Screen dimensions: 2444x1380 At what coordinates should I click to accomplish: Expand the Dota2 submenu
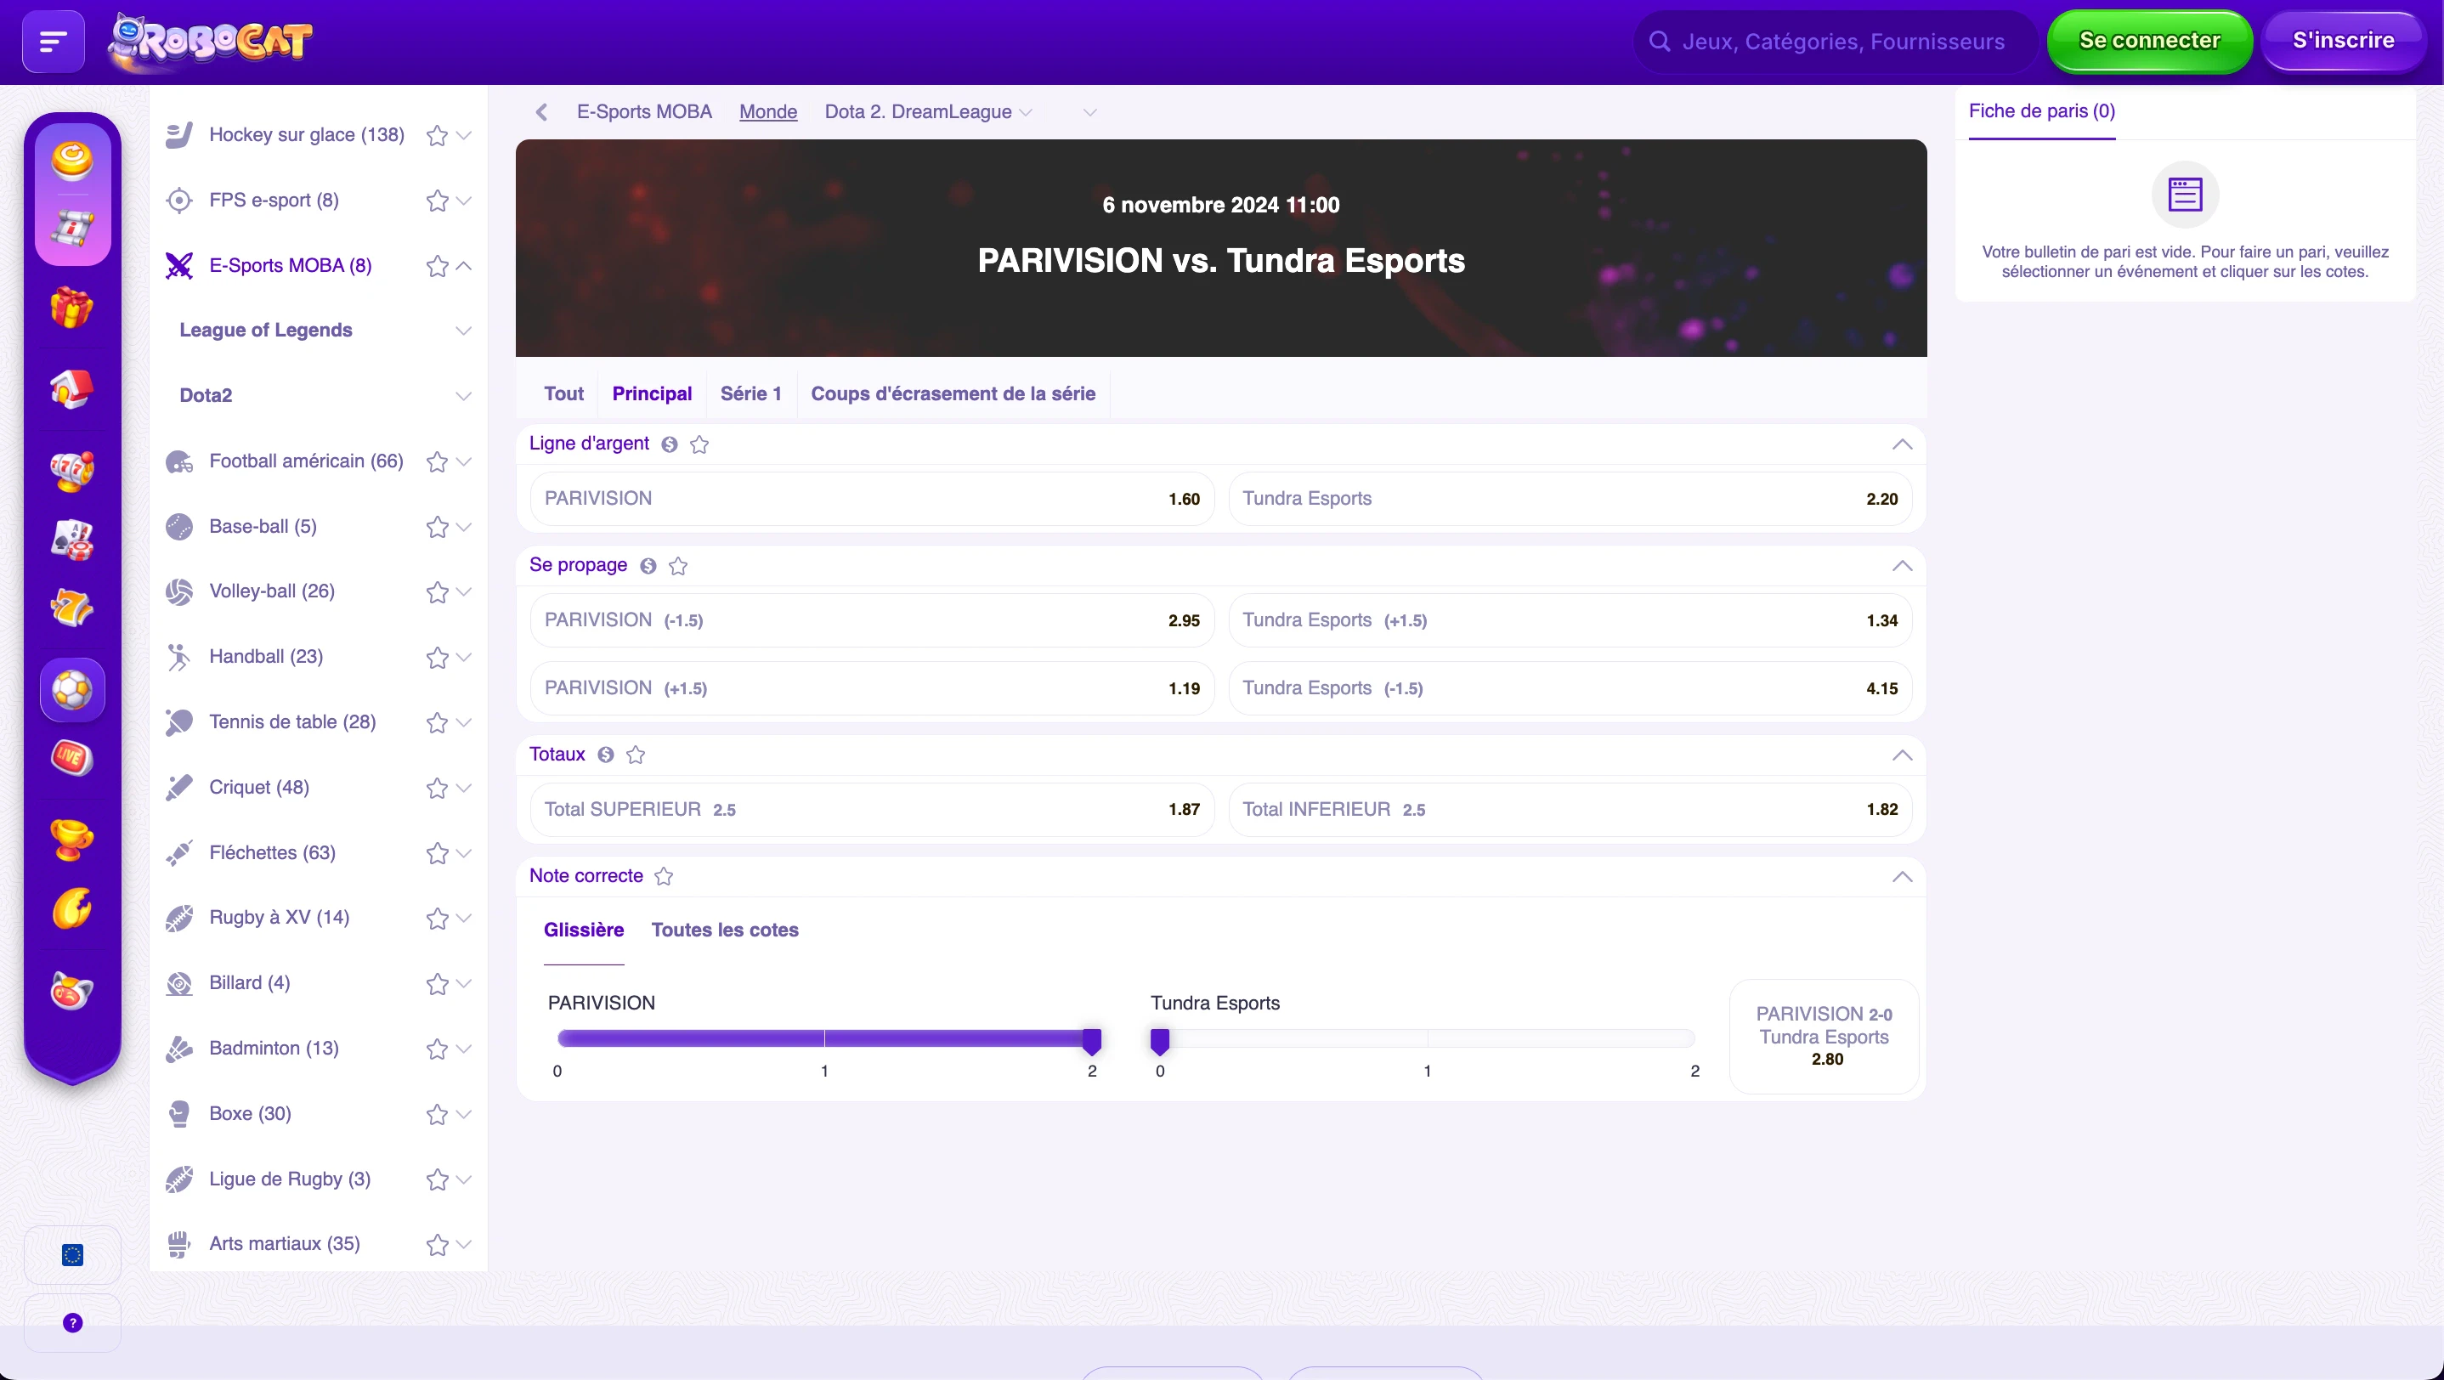click(463, 395)
